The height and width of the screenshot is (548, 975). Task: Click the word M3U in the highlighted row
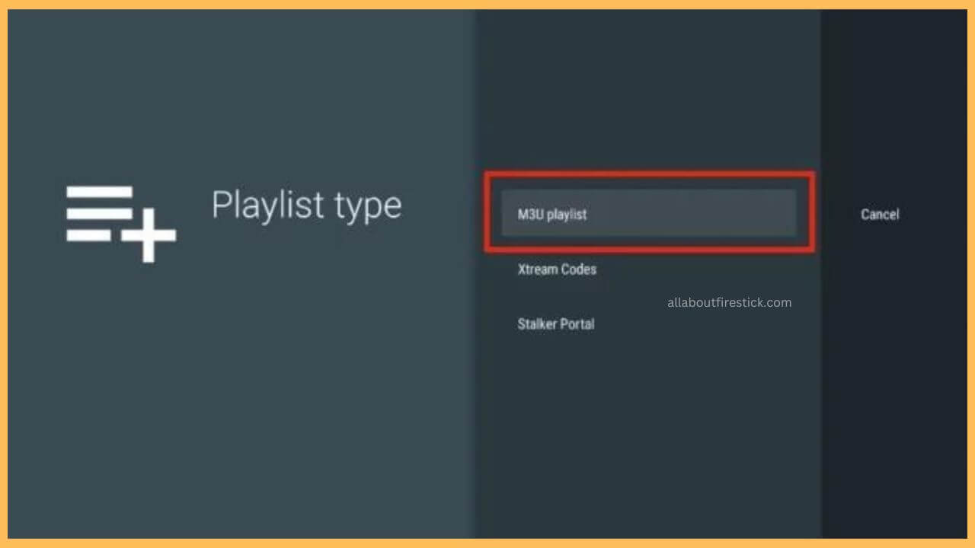530,215
